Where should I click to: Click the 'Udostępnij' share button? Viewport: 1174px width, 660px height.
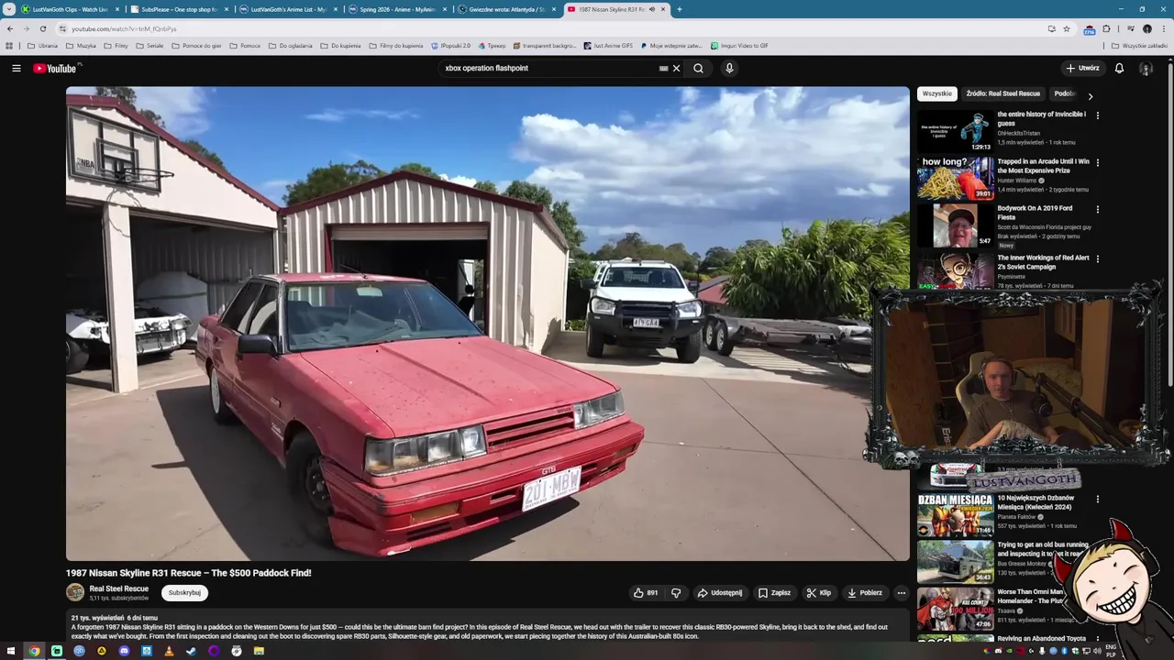pos(719,593)
